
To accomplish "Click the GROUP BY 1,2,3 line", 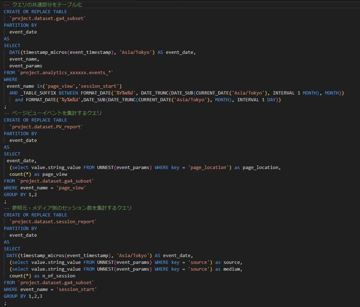I will click(x=23, y=296).
